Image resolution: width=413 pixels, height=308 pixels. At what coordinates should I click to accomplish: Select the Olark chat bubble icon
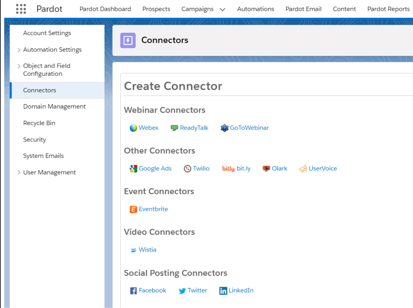[x=266, y=168]
